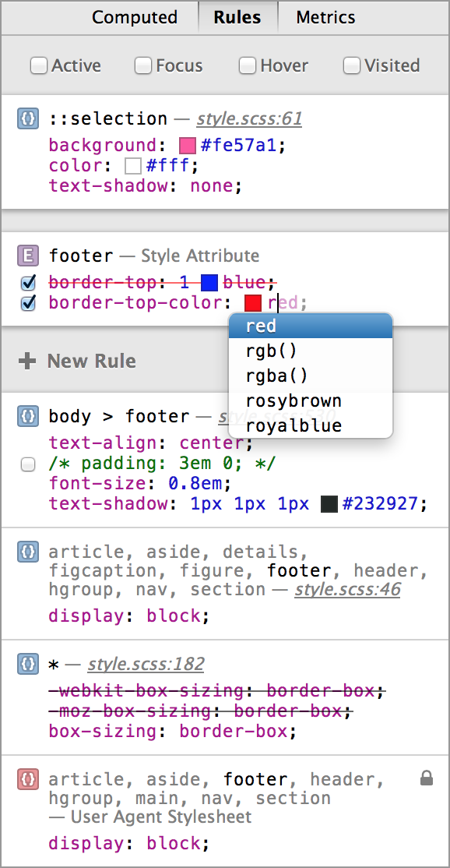The image size is (450, 868).
Task: Enable the Visited pseudo-class checkbox
Action: click(352, 66)
